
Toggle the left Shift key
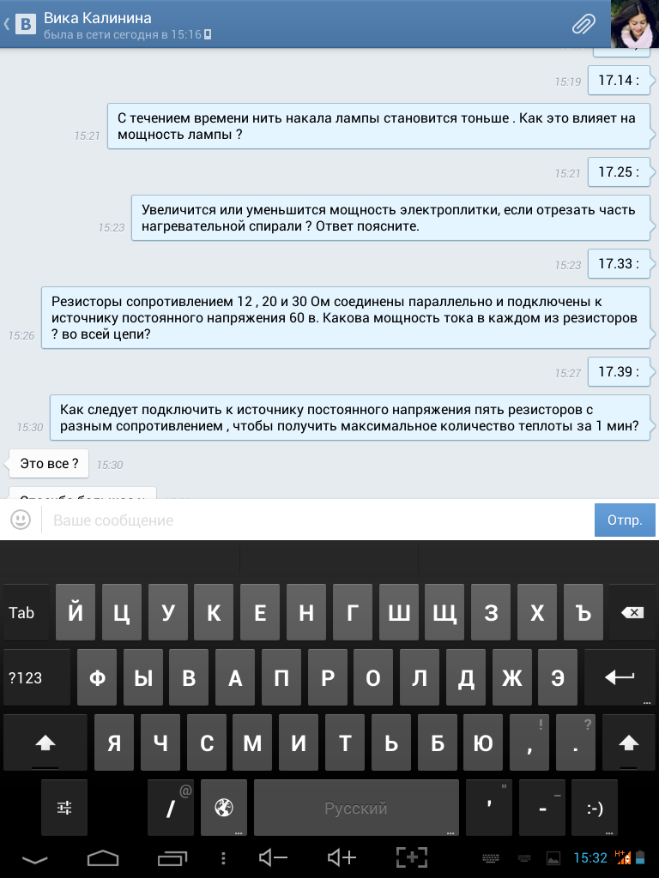click(x=45, y=743)
